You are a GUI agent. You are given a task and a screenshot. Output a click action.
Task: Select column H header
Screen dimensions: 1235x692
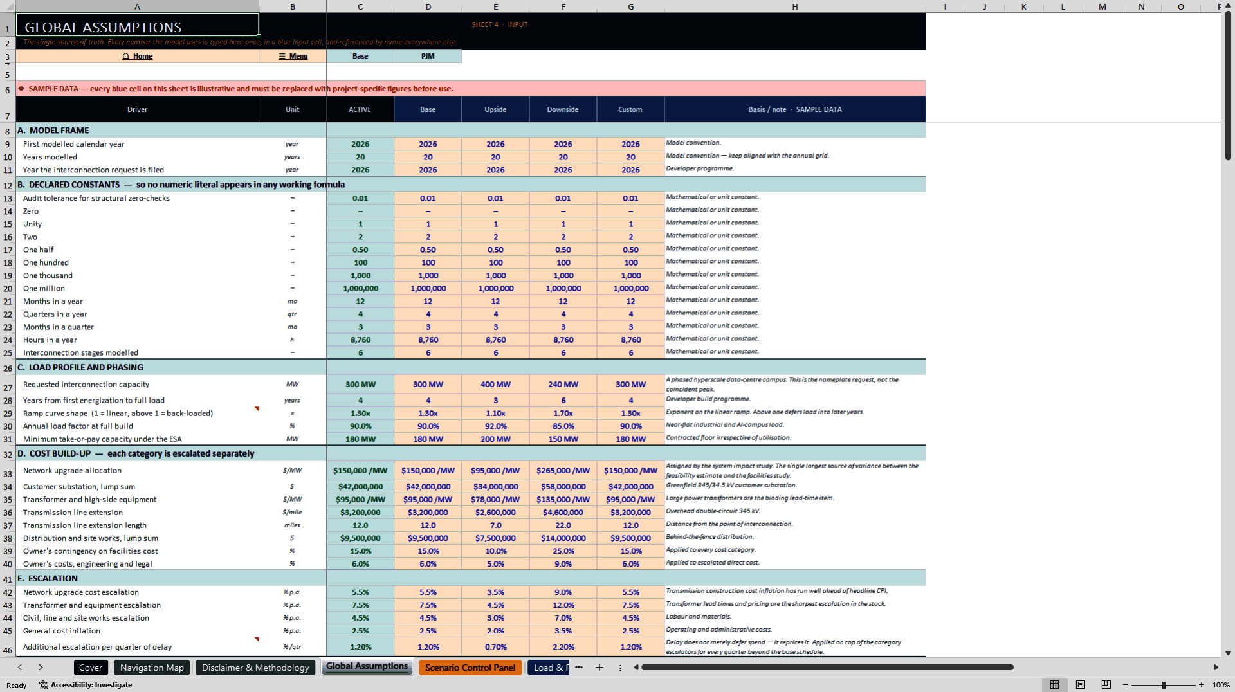[795, 6]
